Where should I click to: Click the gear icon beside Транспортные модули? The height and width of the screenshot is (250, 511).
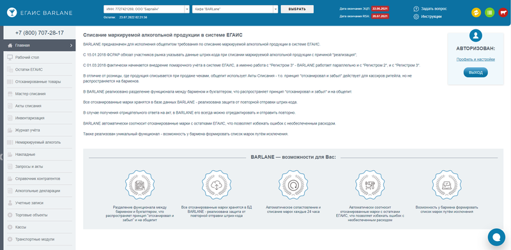[x=10, y=239]
